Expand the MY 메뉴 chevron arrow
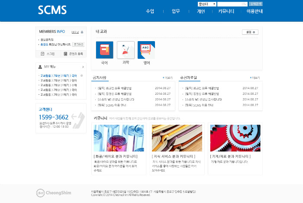Viewport: 303px width, 203px height. pos(83,67)
